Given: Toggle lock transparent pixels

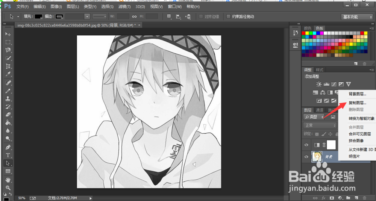Looking at the screenshot, I should (x=317, y=134).
